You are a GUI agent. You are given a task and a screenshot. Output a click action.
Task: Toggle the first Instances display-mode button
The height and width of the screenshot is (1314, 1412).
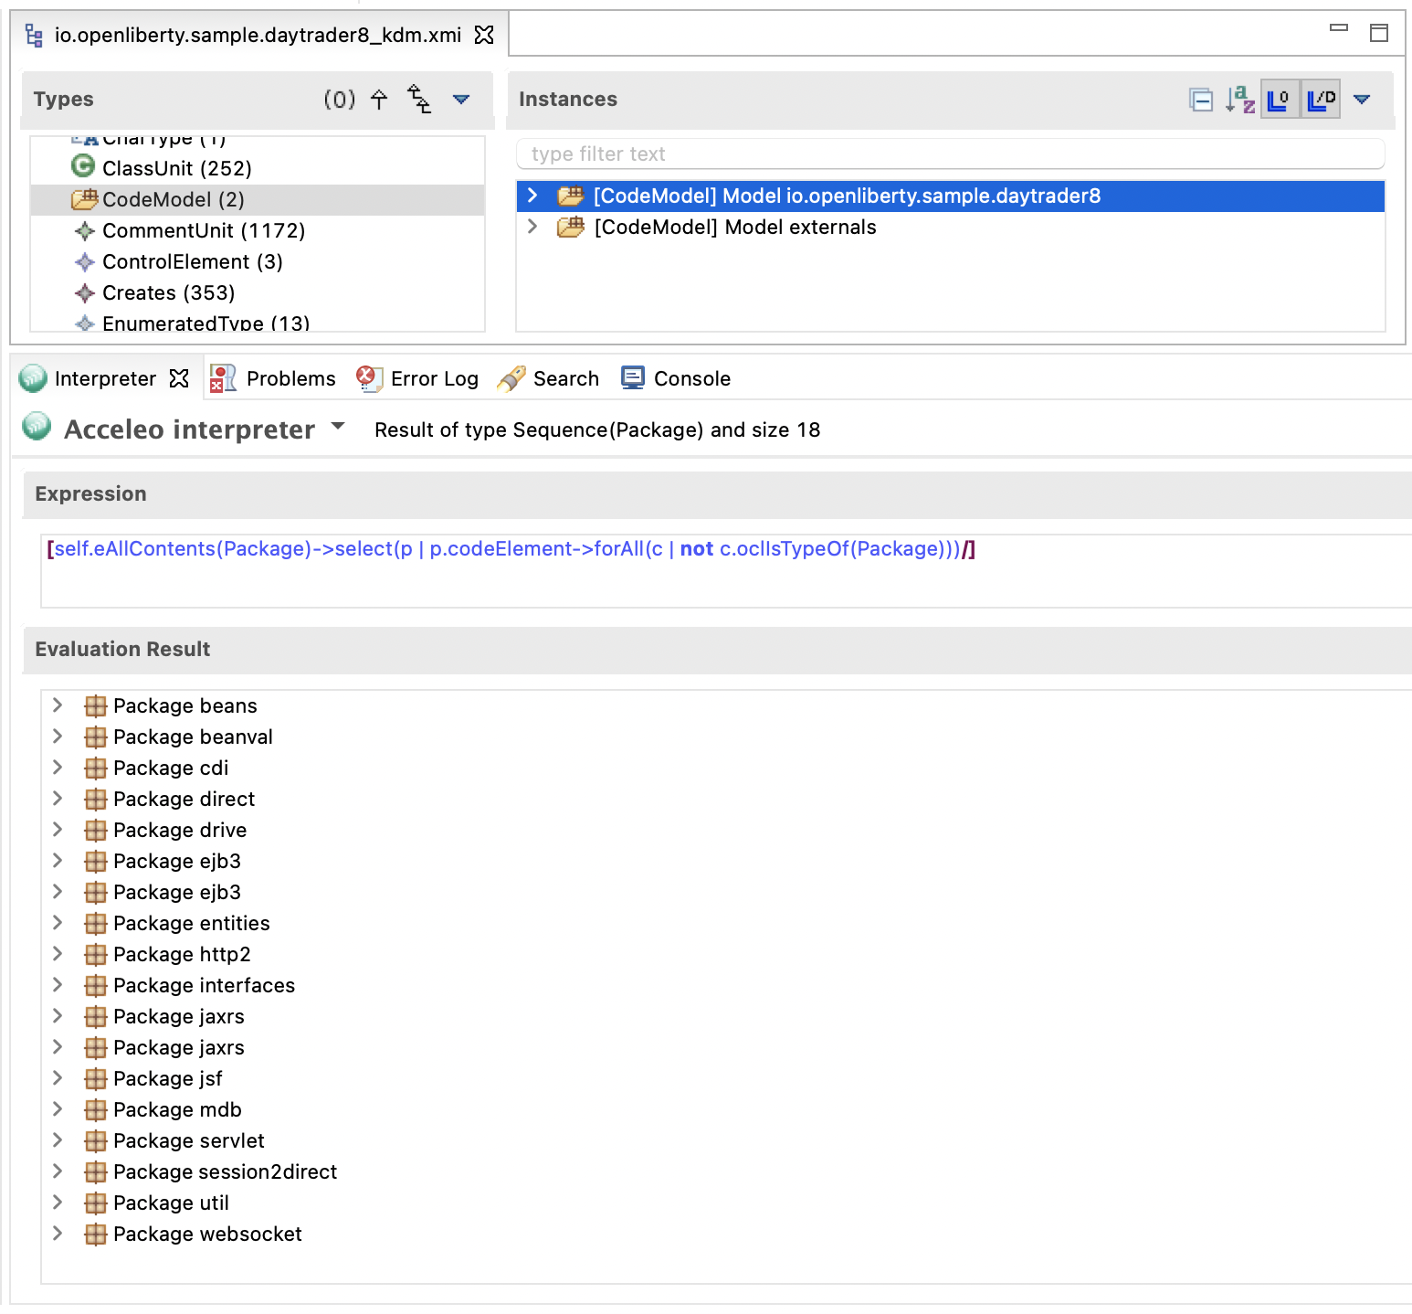[x=1280, y=99]
